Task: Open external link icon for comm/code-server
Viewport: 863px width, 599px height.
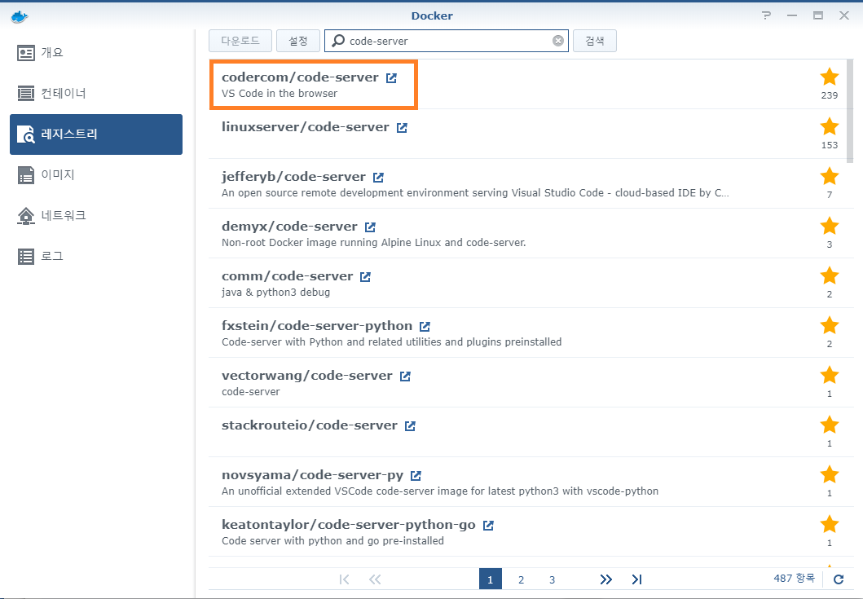Action: (x=365, y=277)
